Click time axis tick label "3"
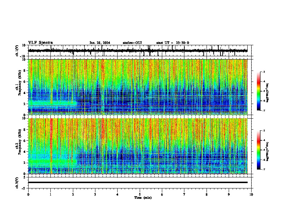This screenshot has width=283, height=218. [x=95, y=194]
